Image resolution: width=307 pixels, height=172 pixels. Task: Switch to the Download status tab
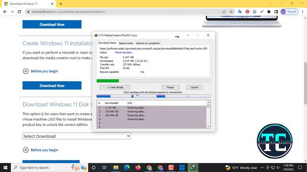pyautogui.click(x=107, y=43)
